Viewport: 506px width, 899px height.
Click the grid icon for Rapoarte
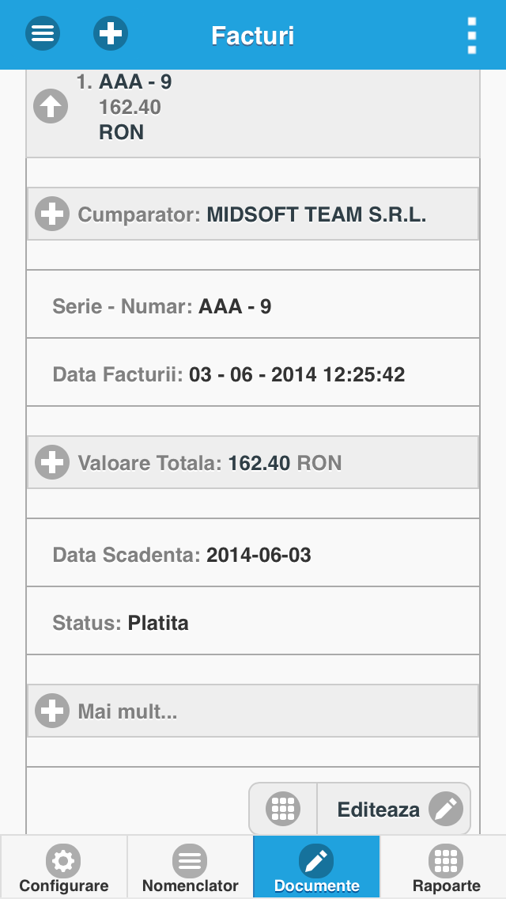(x=446, y=860)
